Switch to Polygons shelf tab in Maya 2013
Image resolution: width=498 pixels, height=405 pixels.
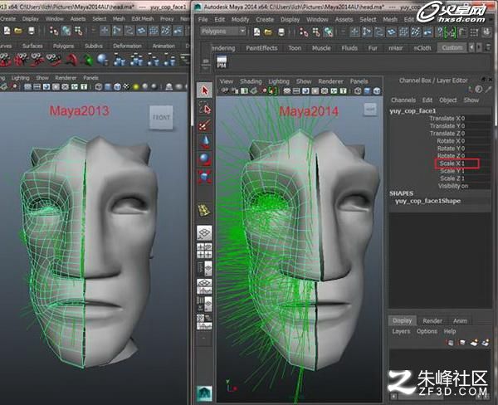pyautogui.click(x=64, y=46)
